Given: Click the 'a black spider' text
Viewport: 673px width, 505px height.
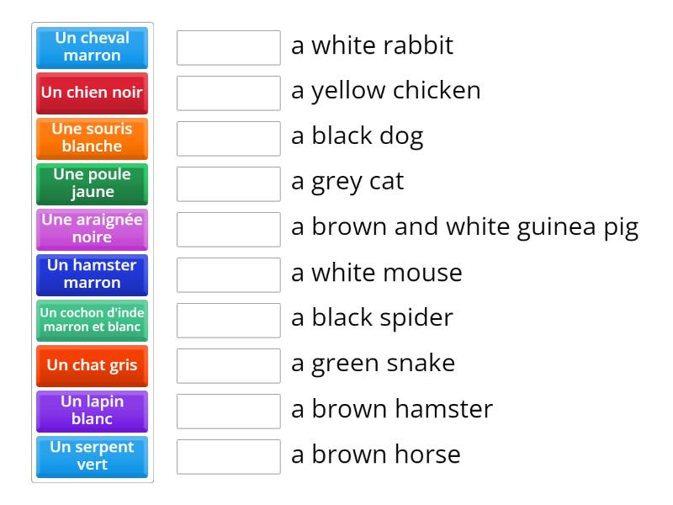Looking at the screenshot, I should click(x=372, y=318).
